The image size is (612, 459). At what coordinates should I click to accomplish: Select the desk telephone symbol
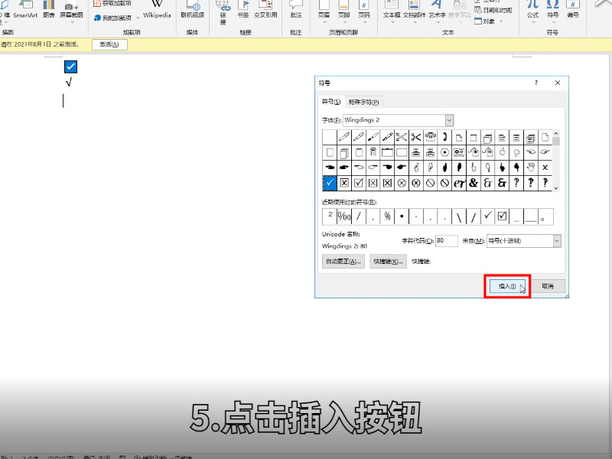(x=430, y=137)
